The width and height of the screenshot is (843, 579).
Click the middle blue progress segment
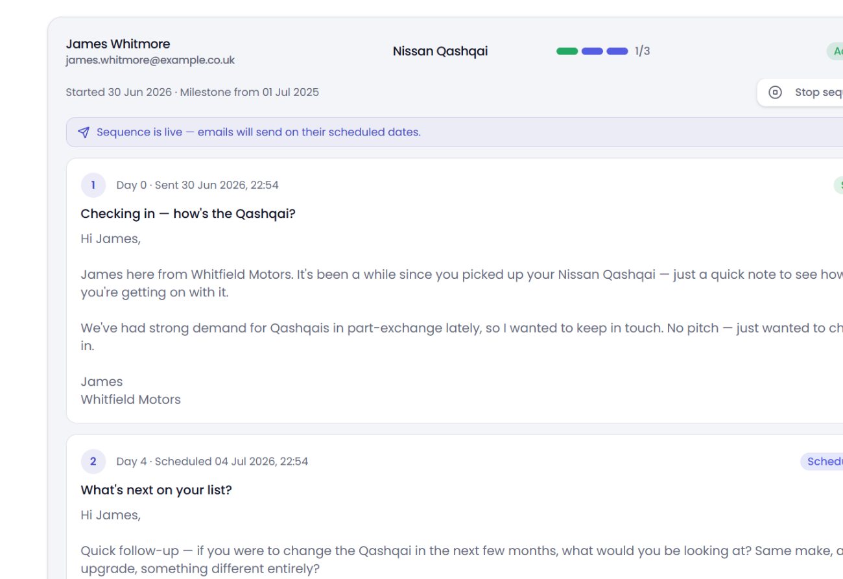(592, 51)
